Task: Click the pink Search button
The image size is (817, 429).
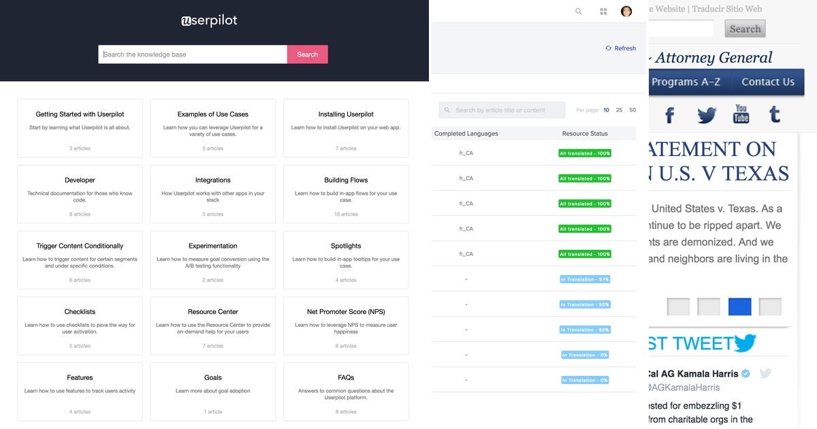Action: pyautogui.click(x=307, y=54)
